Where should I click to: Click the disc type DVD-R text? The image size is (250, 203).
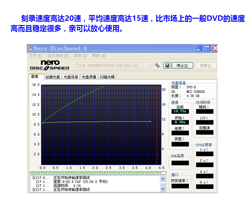191,87
